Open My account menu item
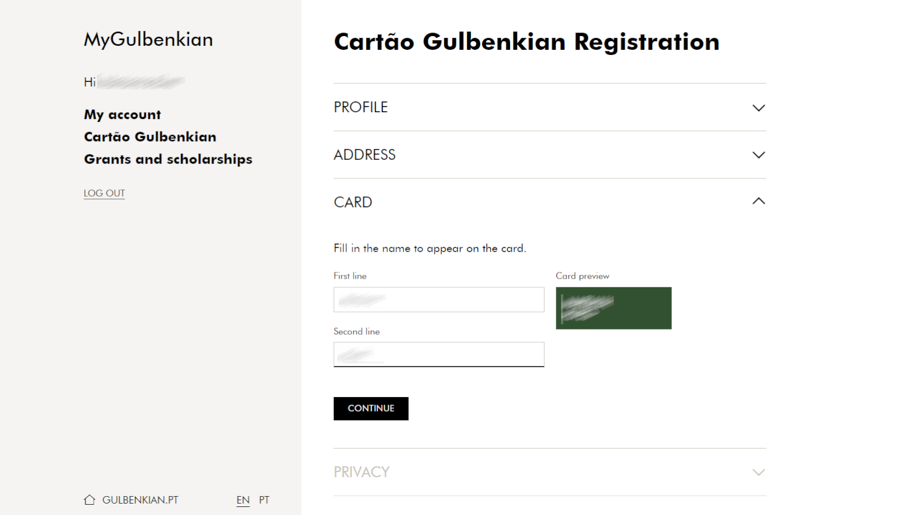 (x=123, y=114)
